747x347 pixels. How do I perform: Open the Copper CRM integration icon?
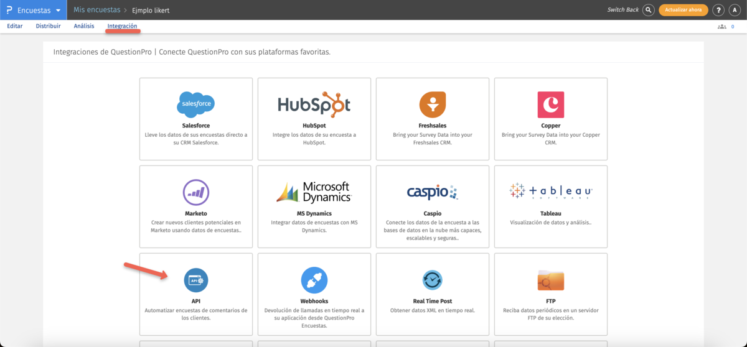pos(550,104)
